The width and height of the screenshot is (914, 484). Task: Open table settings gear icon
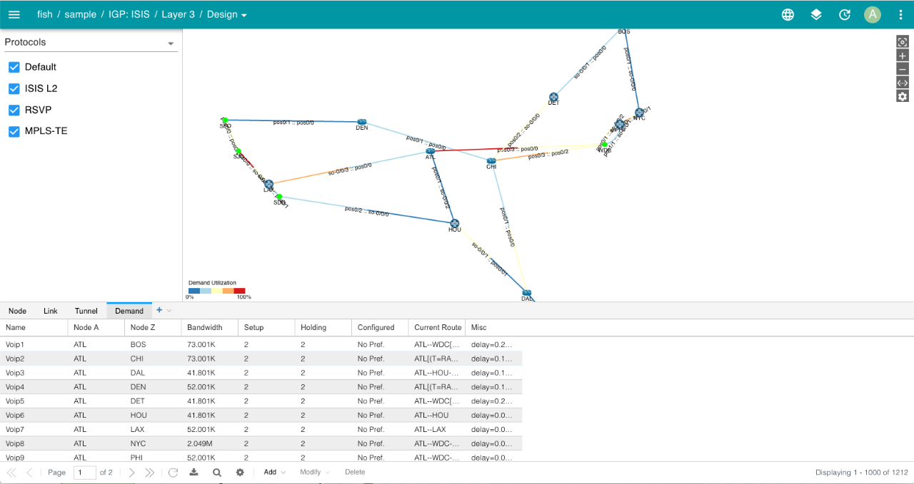click(x=240, y=473)
